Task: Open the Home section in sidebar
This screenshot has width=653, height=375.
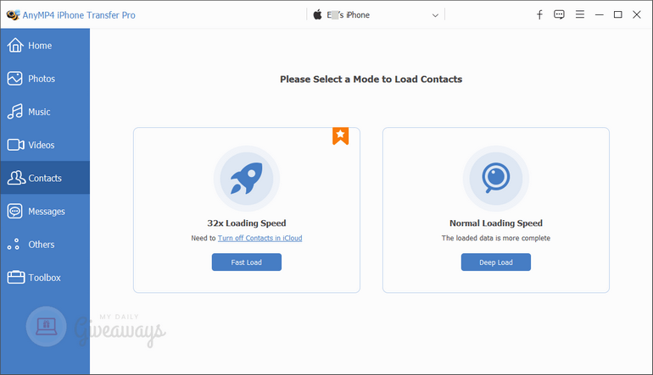Action: pyautogui.click(x=45, y=46)
